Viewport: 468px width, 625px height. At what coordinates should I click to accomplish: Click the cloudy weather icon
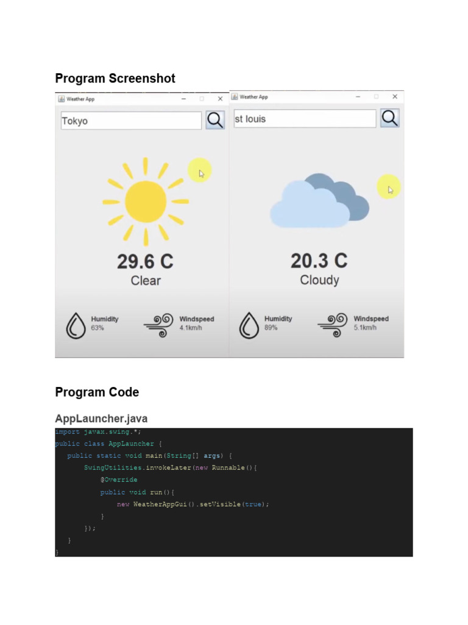(319, 201)
